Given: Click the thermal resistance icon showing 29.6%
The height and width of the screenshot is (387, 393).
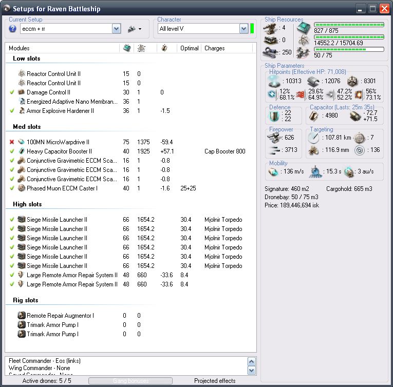Looking at the screenshot, I should coord(301,94).
